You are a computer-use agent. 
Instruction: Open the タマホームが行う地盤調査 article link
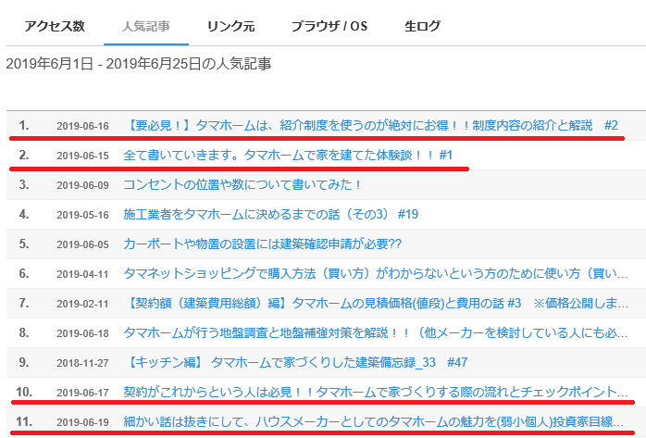376,333
